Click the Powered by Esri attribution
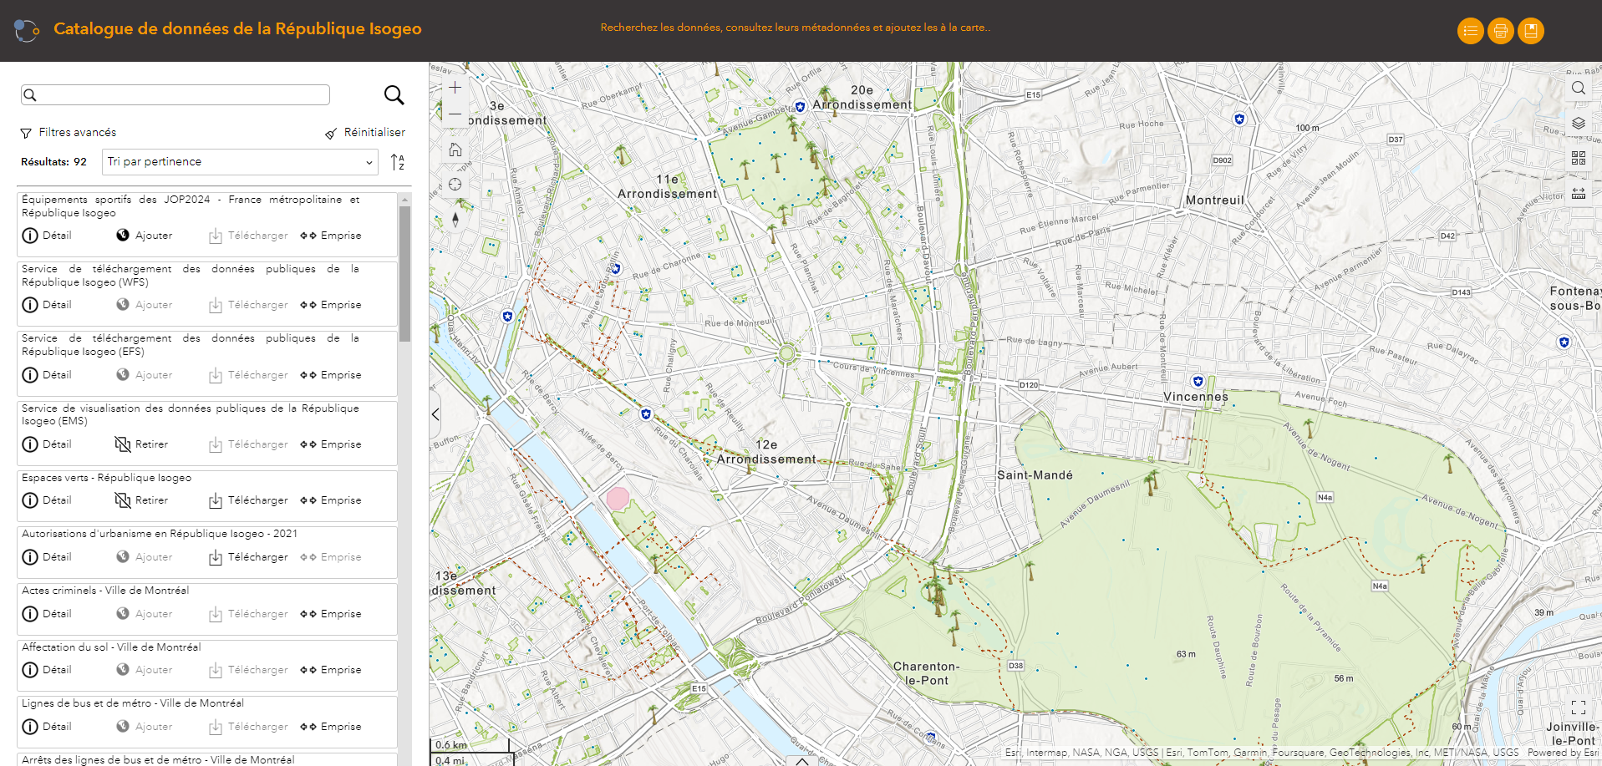 (x=1563, y=753)
